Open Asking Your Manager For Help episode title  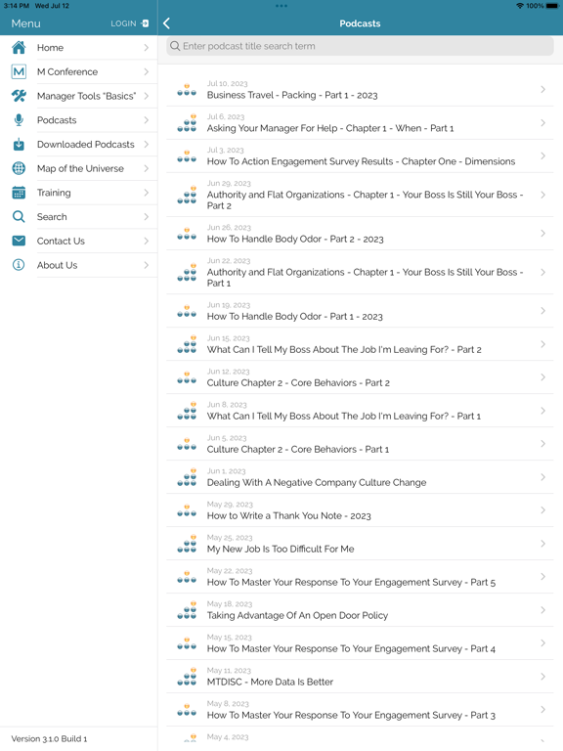(x=330, y=128)
